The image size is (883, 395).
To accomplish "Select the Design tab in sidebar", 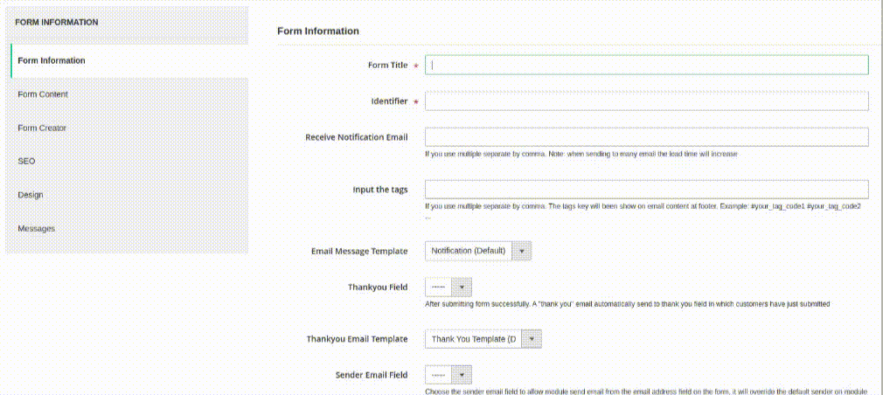I will 30,195.
